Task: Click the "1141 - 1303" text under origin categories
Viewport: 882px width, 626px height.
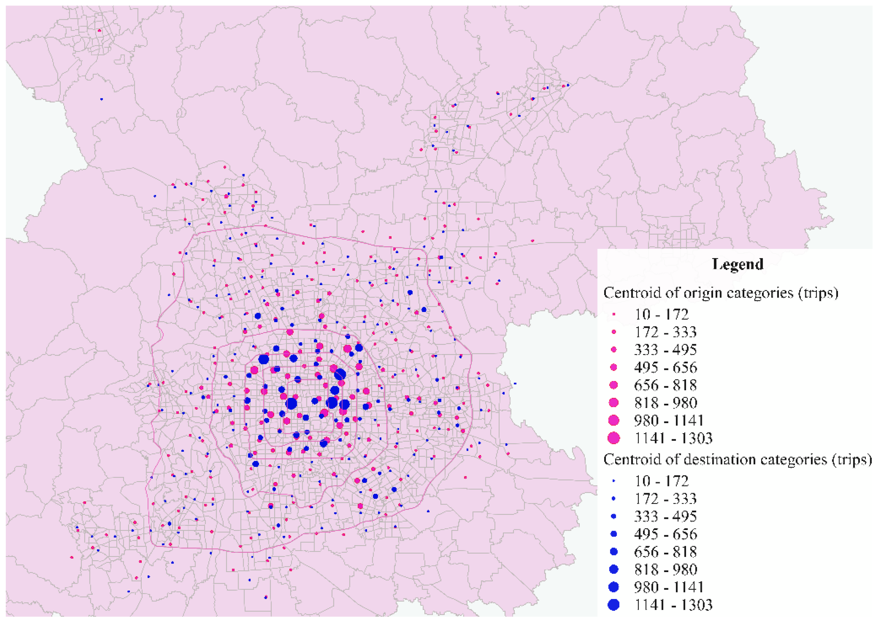Action: click(x=673, y=438)
